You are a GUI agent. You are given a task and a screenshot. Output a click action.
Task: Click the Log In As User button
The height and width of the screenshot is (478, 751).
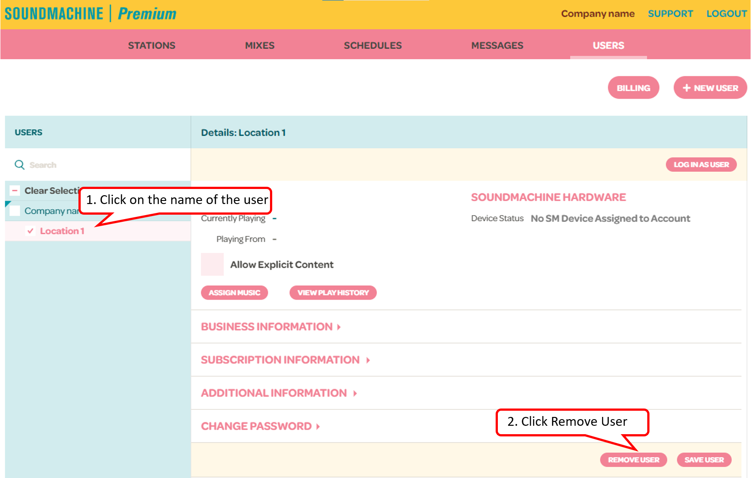tap(701, 165)
